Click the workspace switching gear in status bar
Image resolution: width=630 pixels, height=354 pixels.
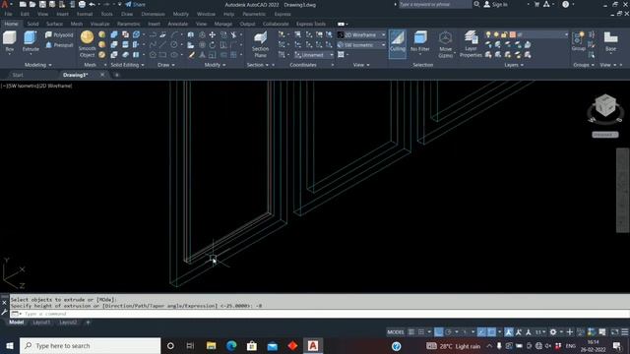tap(553, 332)
